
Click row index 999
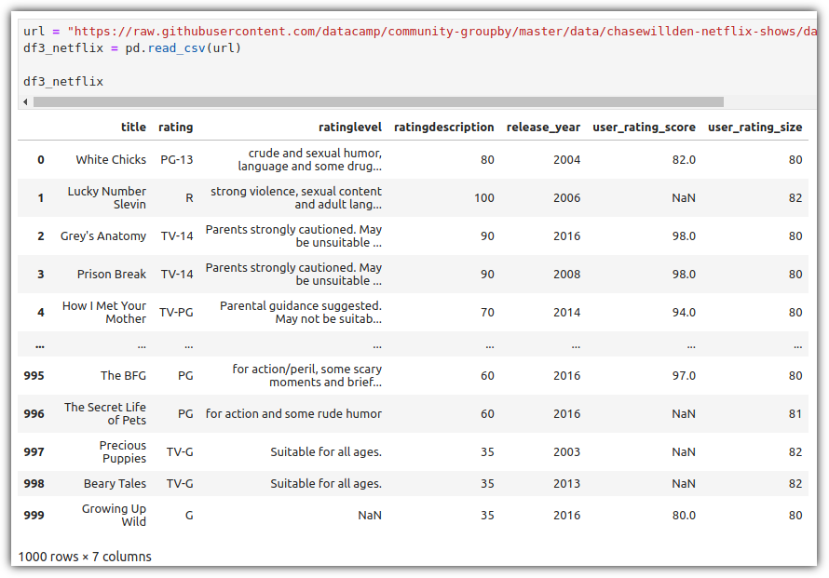click(x=34, y=515)
